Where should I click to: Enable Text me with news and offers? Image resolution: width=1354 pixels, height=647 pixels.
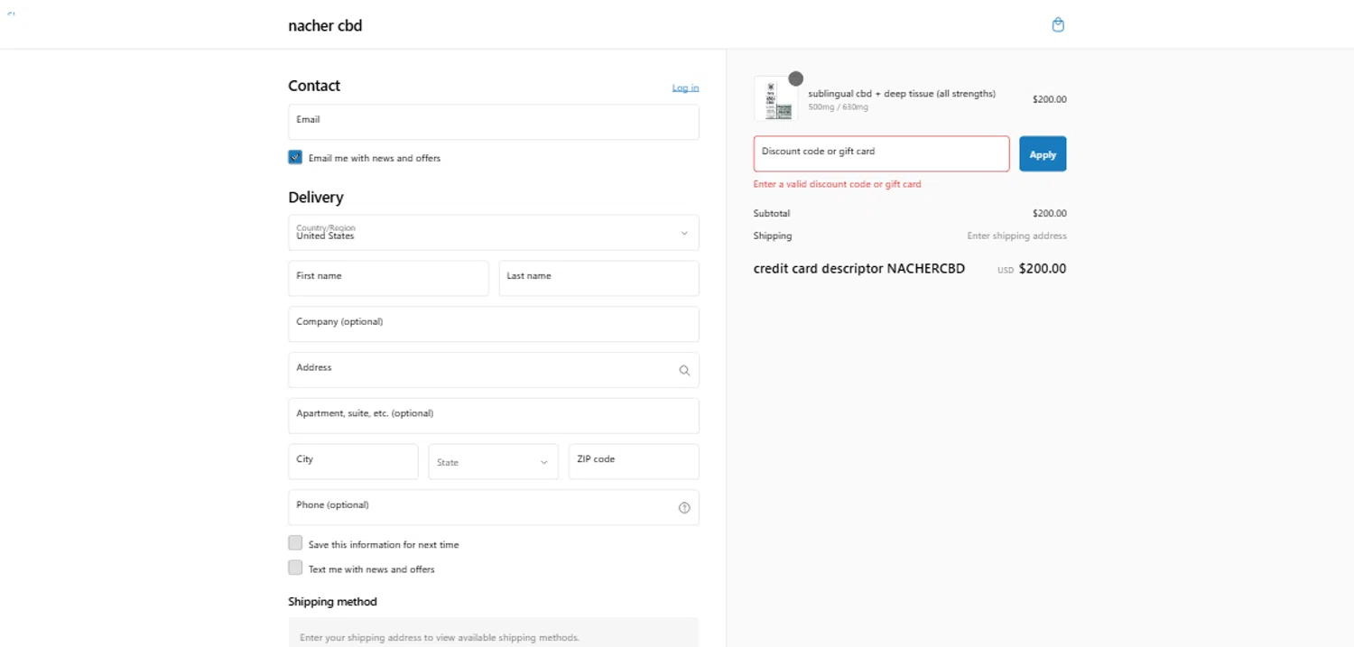point(295,568)
